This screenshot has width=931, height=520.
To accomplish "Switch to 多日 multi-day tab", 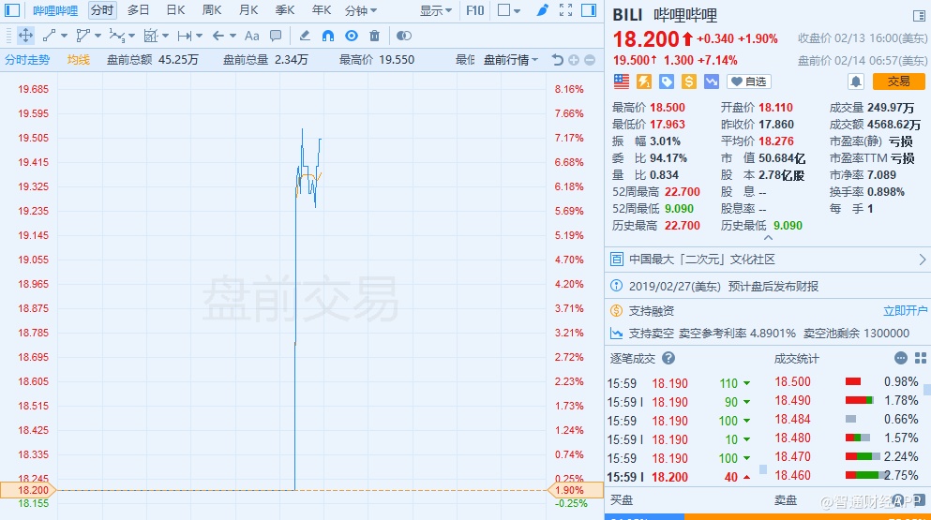I will (x=138, y=10).
